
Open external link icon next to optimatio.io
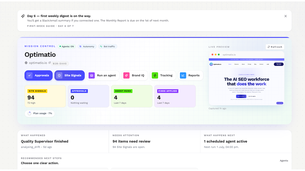click(x=50, y=63)
